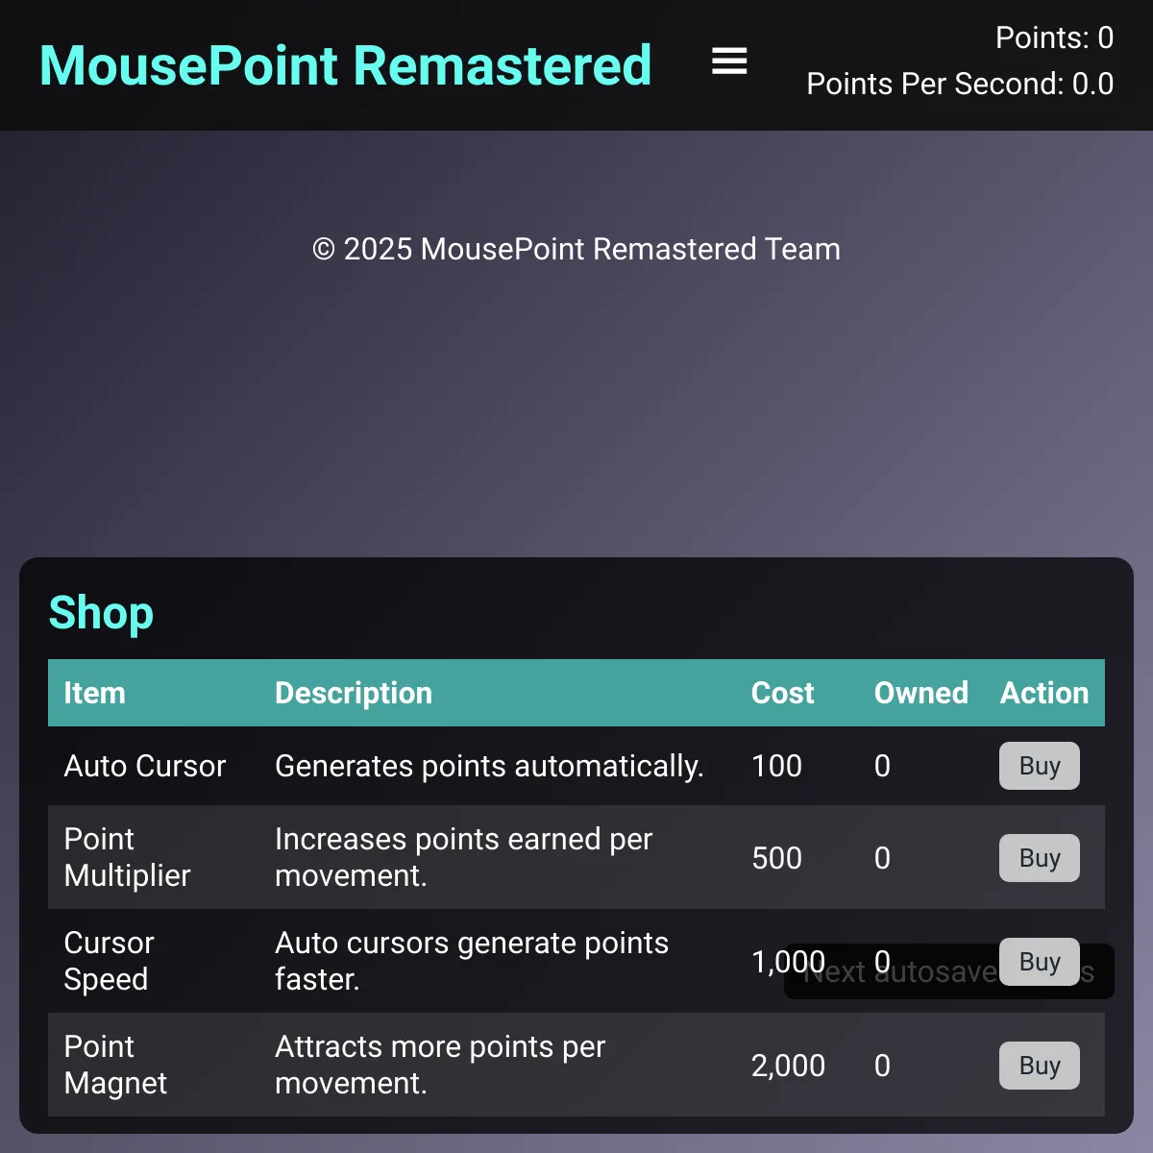Buy the Auto Cursor item
Screen dimensions: 1153x1153
[1040, 766]
